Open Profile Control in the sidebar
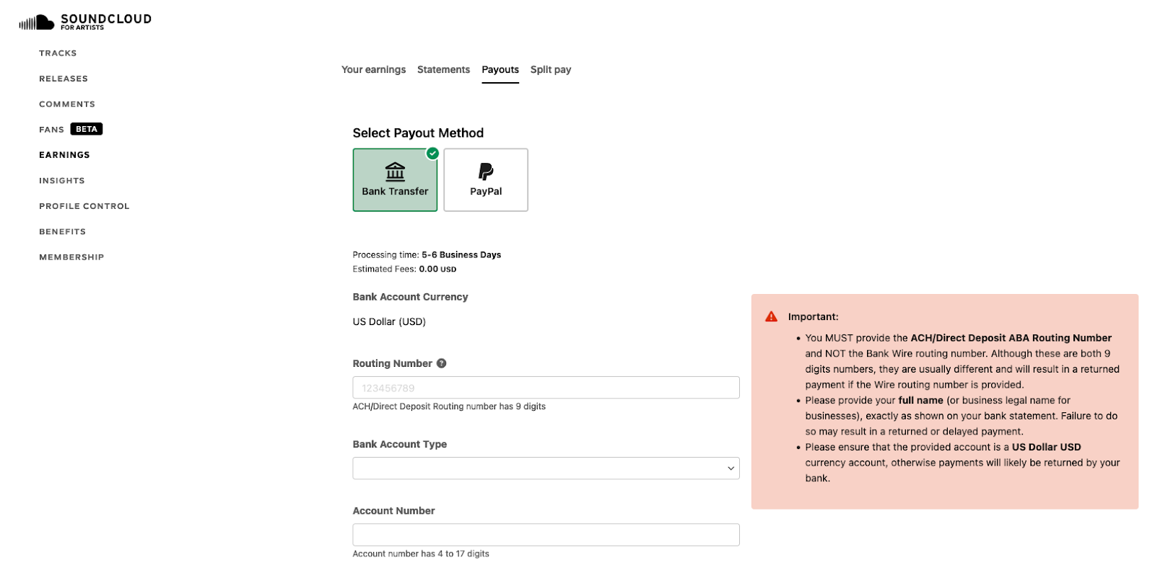 84,206
